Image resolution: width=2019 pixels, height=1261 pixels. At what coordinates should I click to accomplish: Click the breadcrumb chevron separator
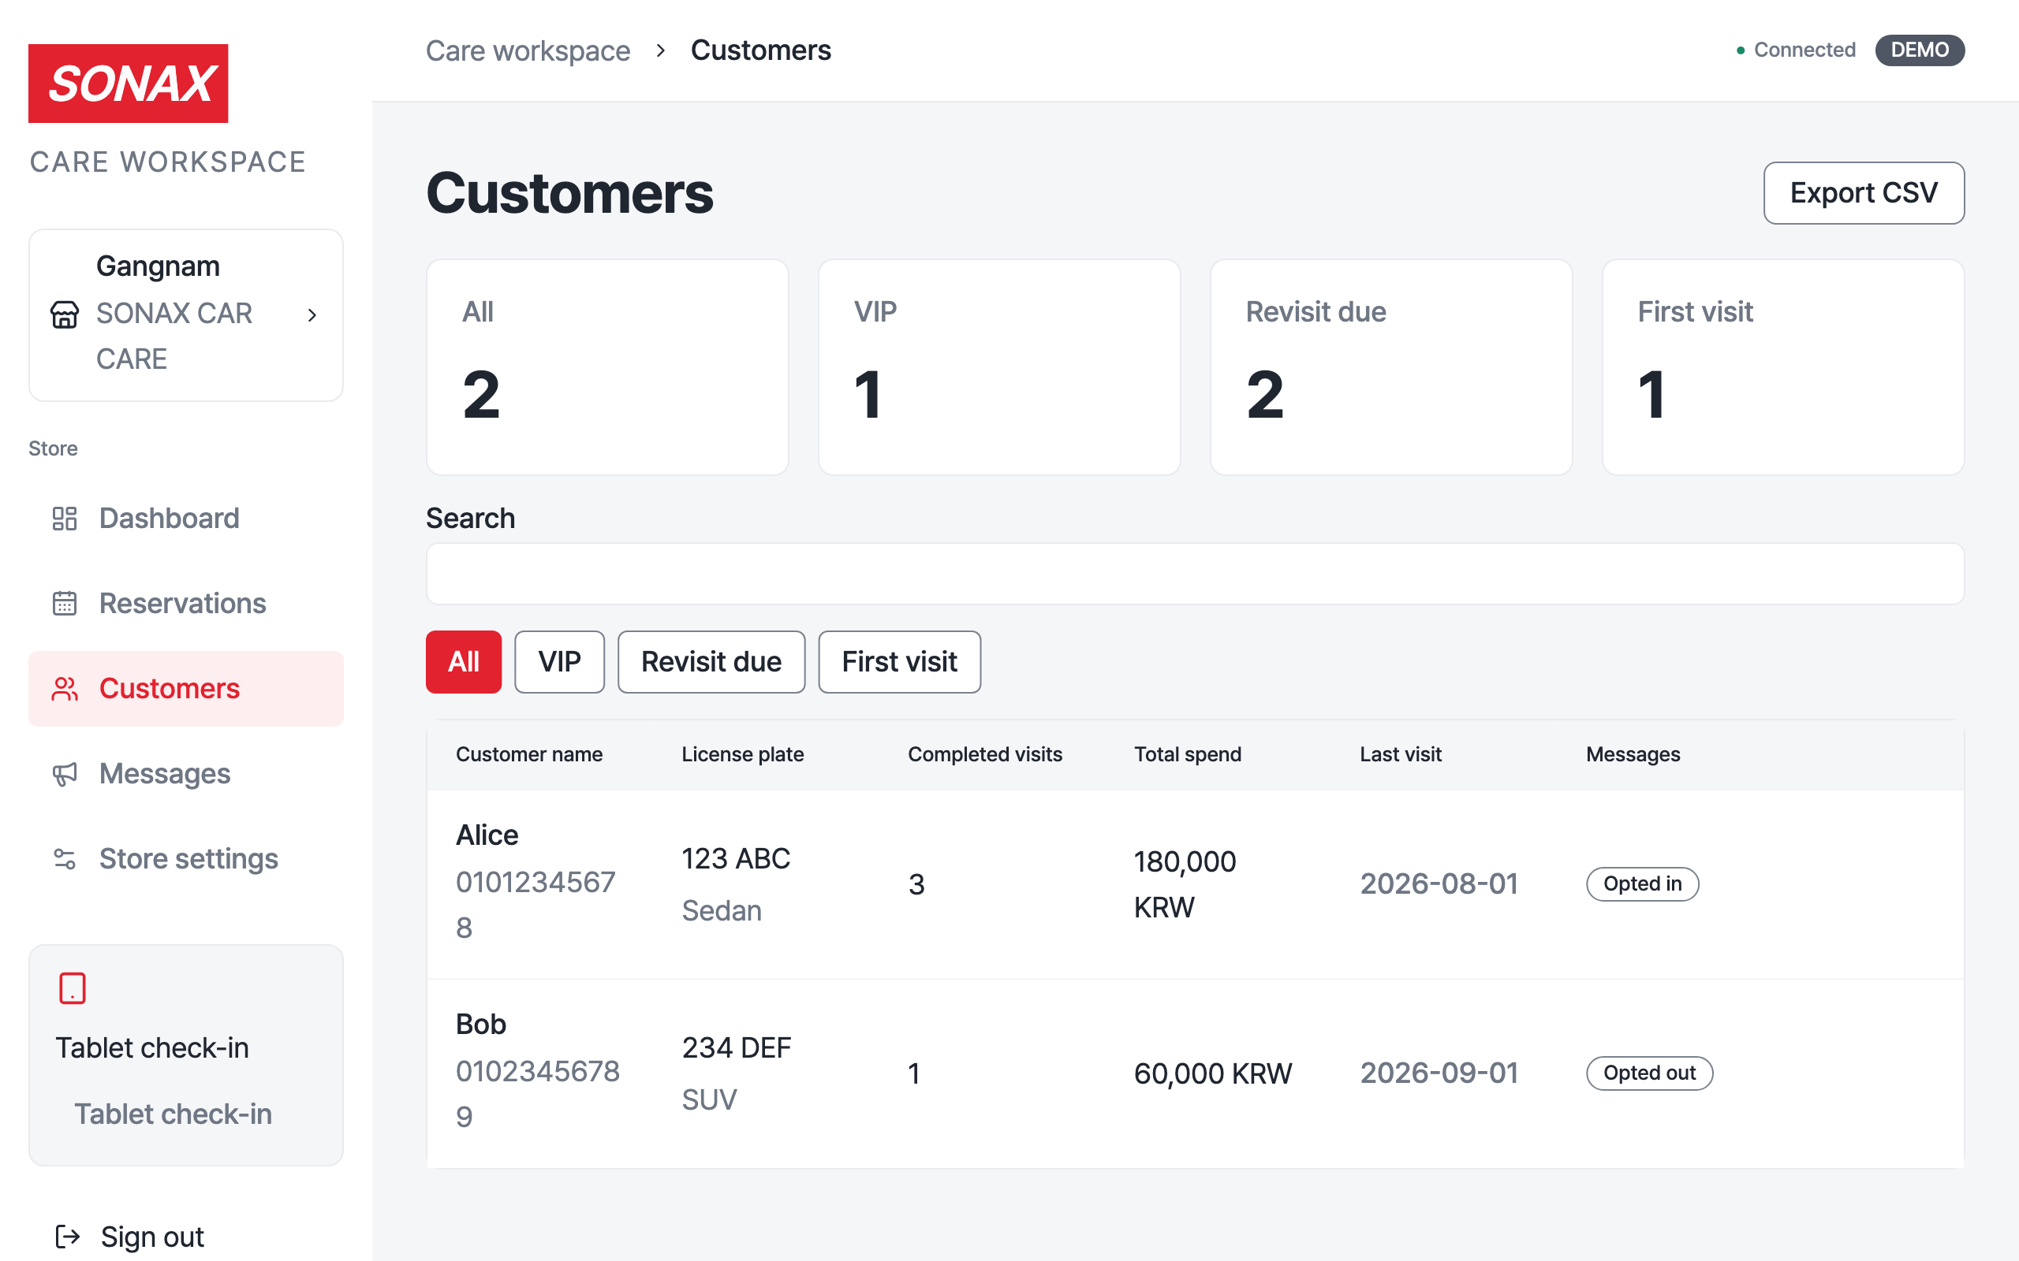(660, 50)
